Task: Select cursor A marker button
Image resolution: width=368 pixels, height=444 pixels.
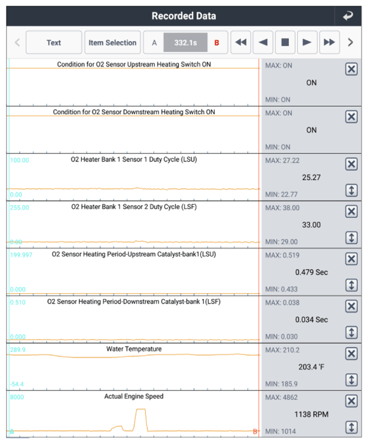Action: tap(154, 43)
